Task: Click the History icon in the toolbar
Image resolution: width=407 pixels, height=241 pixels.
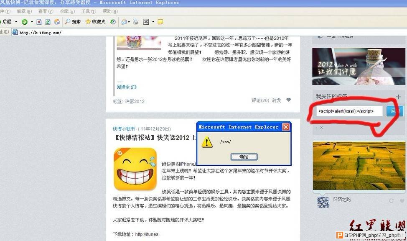Action: pos(113,22)
